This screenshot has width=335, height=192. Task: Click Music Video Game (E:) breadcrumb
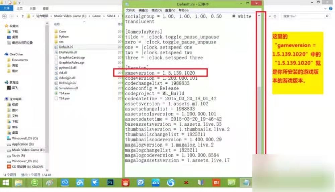(x=70, y=16)
